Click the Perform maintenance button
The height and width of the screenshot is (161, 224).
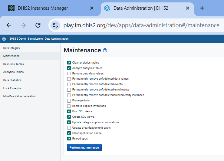tap(84, 148)
